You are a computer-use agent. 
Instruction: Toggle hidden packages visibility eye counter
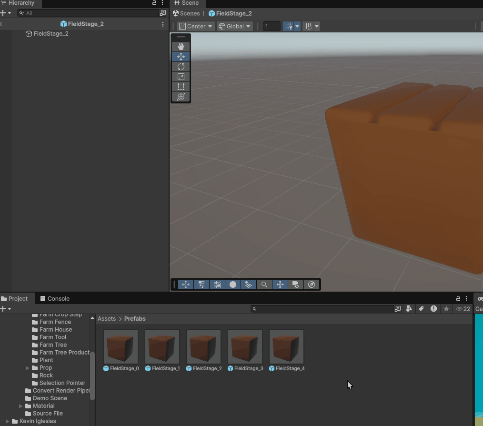click(463, 309)
